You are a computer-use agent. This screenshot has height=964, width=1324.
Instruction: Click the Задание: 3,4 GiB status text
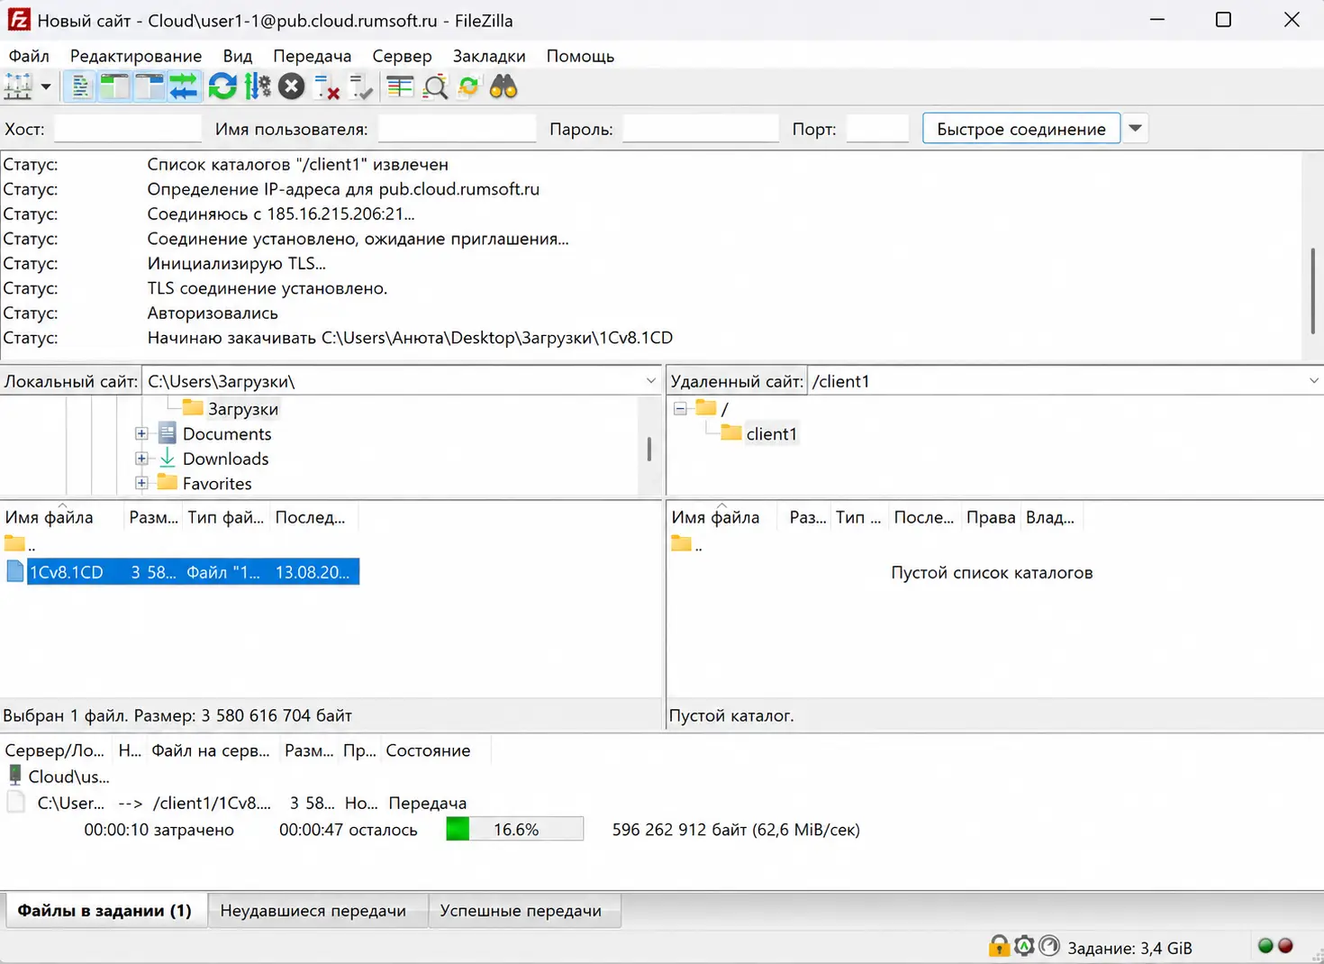(1129, 948)
